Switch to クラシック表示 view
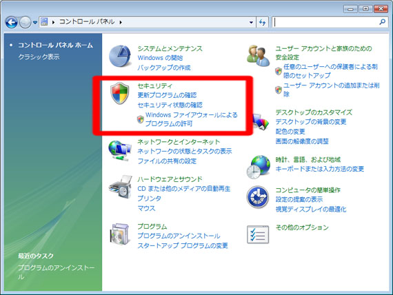The image size is (393, 295). 39,57
